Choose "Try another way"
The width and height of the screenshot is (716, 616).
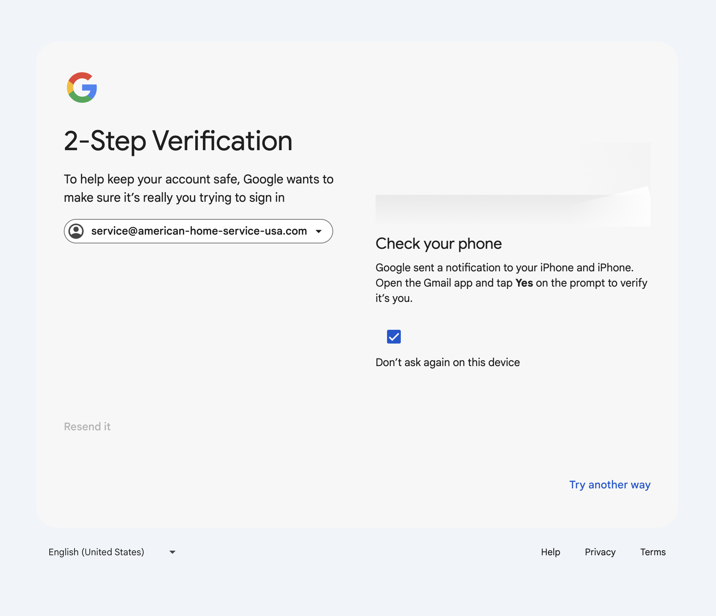pyautogui.click(x=609, y=485)
